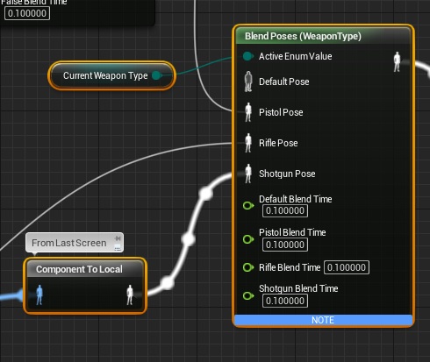
Task: Click the Active Enum Value label
Action: (x=296, y=56)
